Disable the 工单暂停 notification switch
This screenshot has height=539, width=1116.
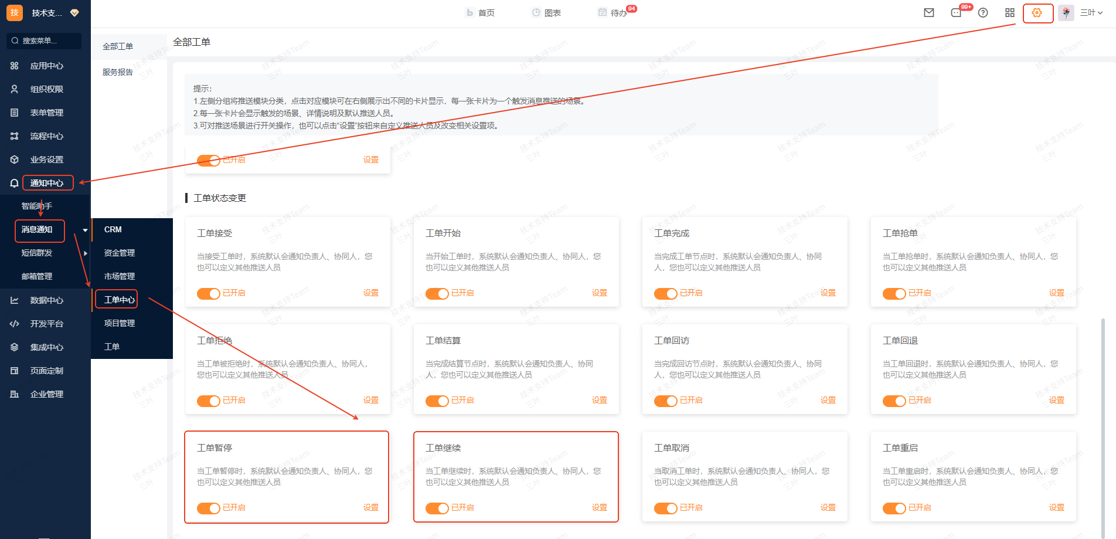tap(208, 508)
